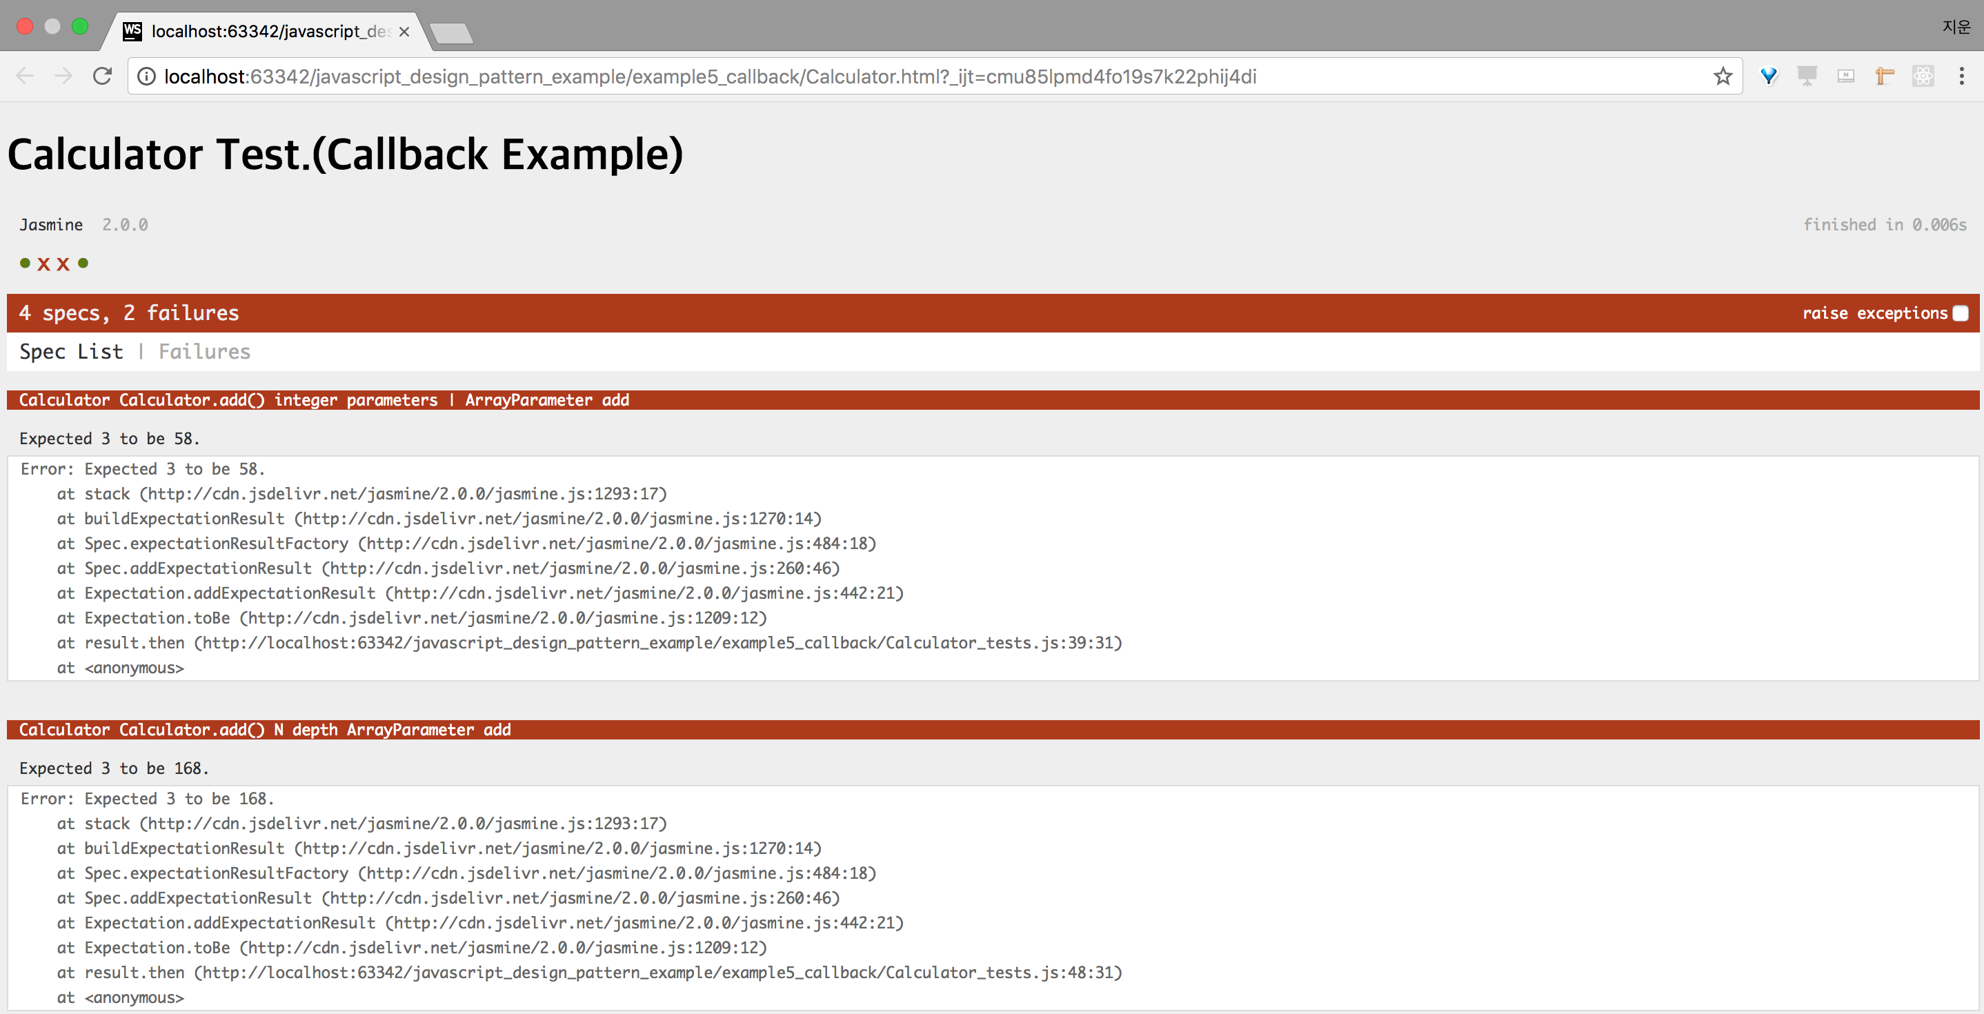Click the second red failed spec x
This screenshot has width=1984, height=1014.
coord(63,264)
